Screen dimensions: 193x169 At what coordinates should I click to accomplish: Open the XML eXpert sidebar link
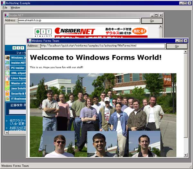[18, 73]
